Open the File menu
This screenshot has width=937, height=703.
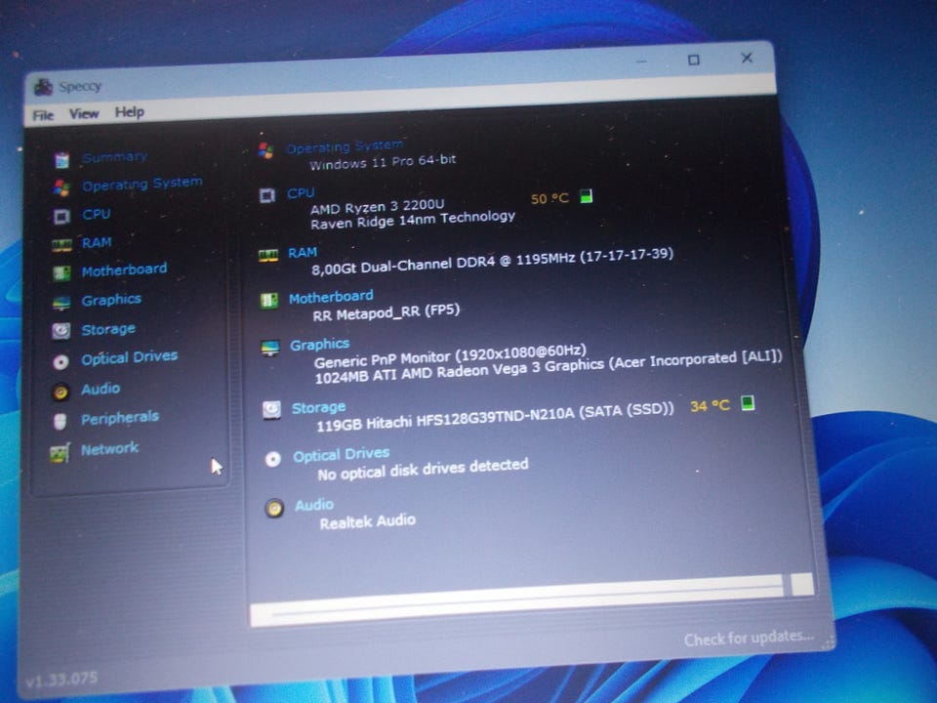click(x=43, y=115)
